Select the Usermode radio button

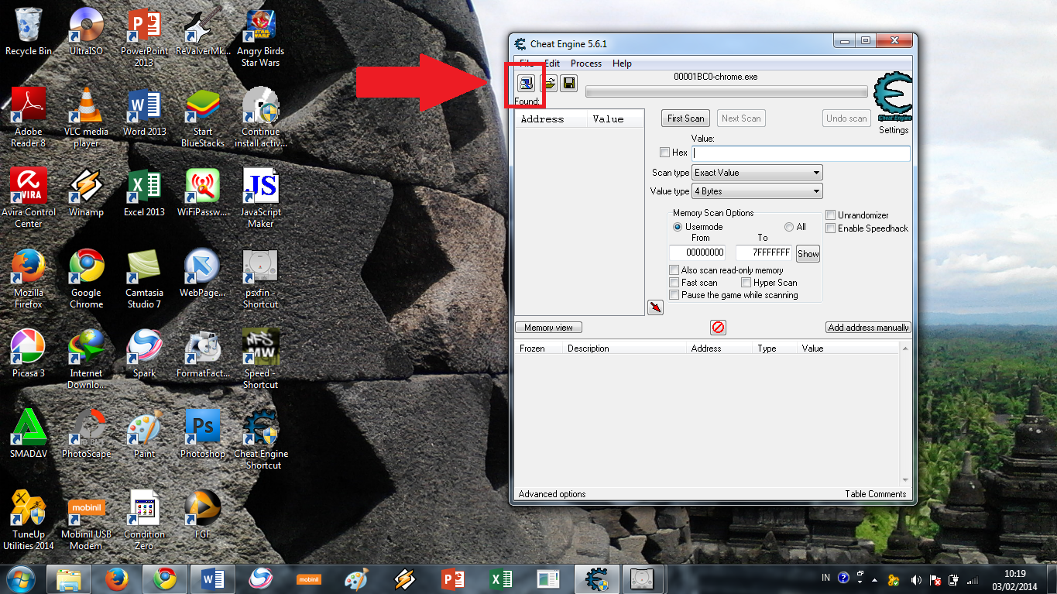(678, 227)
